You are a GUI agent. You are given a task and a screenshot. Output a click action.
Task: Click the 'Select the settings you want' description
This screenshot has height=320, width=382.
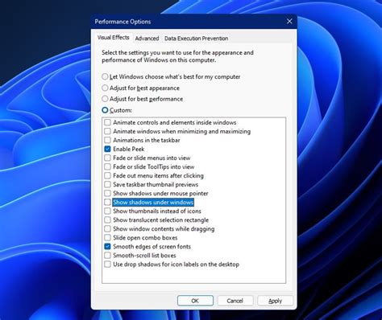coord(177,56)
